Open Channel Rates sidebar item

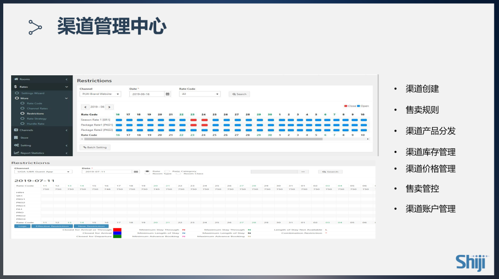point(37,109)
